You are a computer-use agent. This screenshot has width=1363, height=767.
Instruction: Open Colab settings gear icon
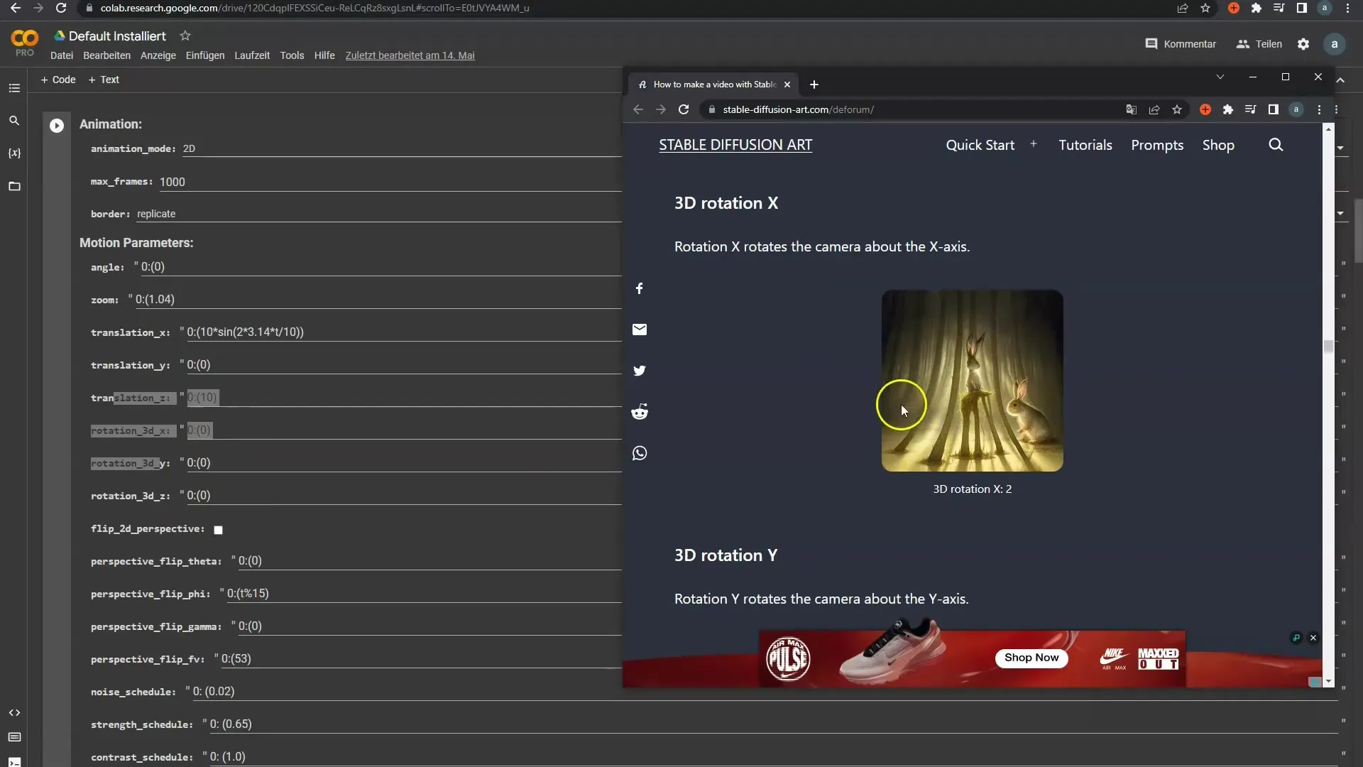(x=1303, y=44)
